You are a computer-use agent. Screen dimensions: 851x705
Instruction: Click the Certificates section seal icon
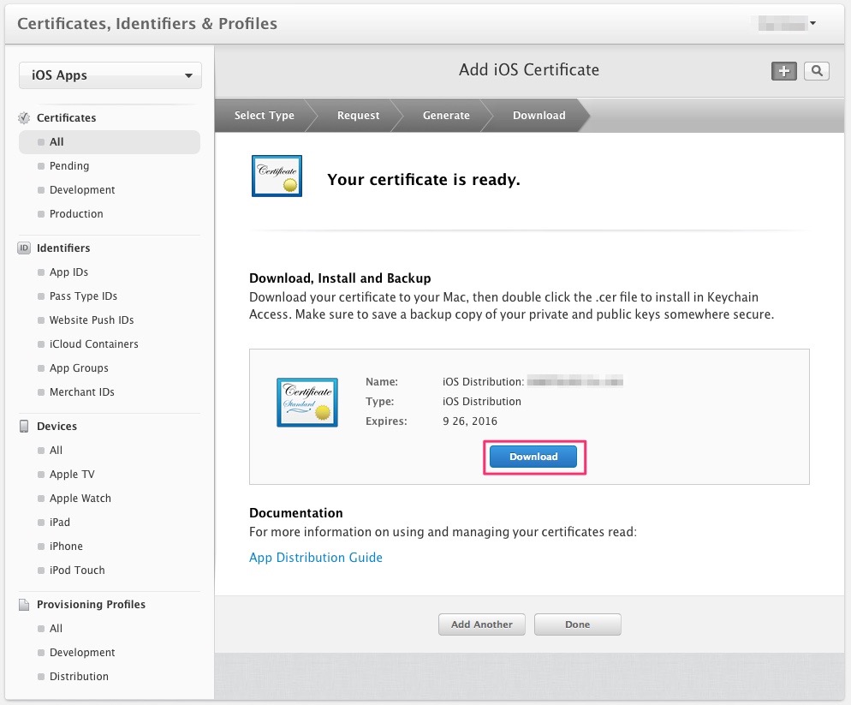pyautogui.click(x=24, y=118)
